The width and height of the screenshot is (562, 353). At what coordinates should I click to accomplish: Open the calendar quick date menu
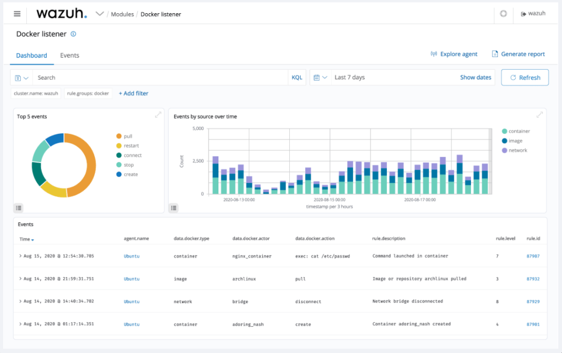(321, 77)
